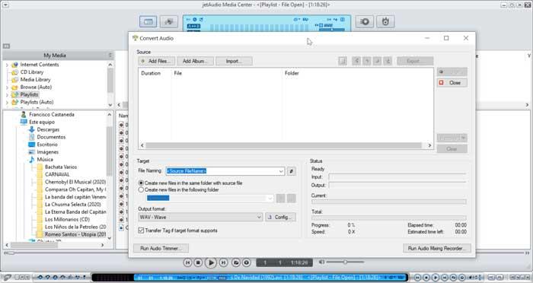Open the Playlists folder in My Media
This screenshot has width=533, height=283.
(29, 94)
